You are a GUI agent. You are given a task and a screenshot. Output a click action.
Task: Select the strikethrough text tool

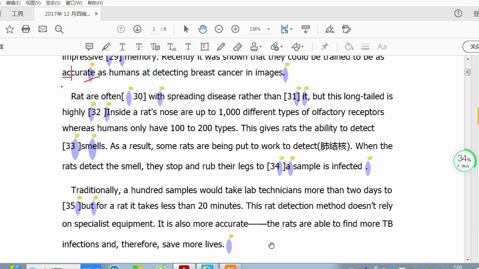[x=139, y=47]
